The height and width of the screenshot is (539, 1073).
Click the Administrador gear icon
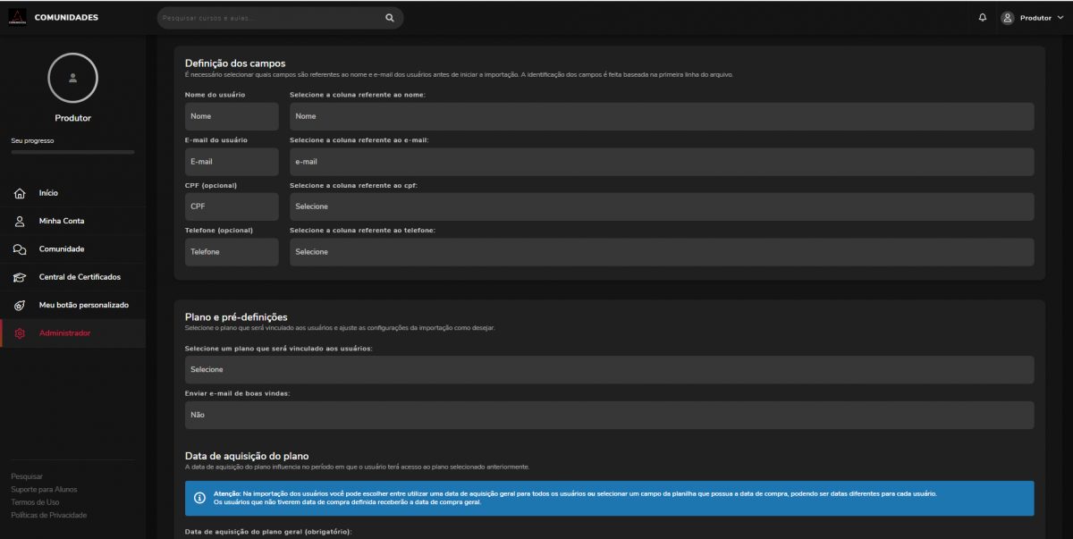(20, 333)
